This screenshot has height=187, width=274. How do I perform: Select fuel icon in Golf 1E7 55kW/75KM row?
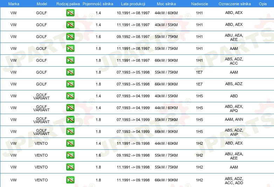pos(70,72)
